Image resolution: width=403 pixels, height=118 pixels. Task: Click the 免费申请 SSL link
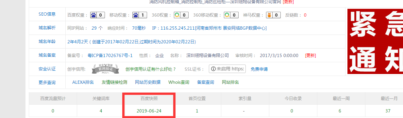pos(259,69)
